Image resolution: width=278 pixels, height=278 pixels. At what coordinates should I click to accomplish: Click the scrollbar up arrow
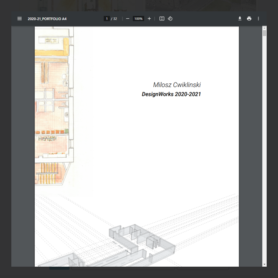coord(265,29)
